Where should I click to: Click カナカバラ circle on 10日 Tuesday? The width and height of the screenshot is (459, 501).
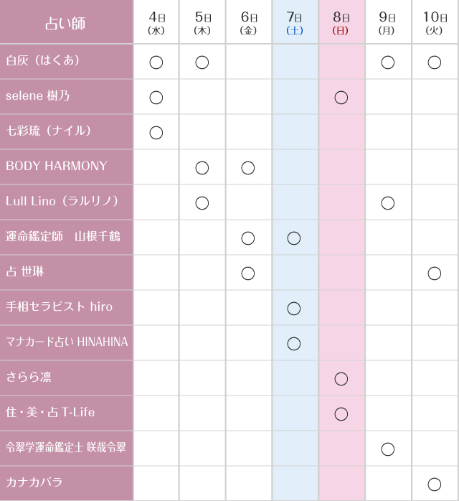pyautogui.click(x=434, y=484)
